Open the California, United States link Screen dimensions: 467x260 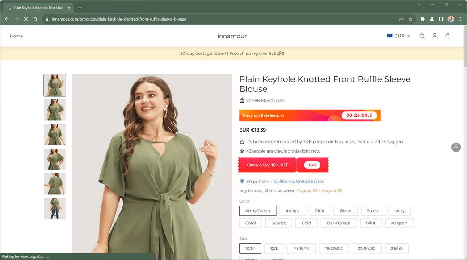click(x=299, y=182)
